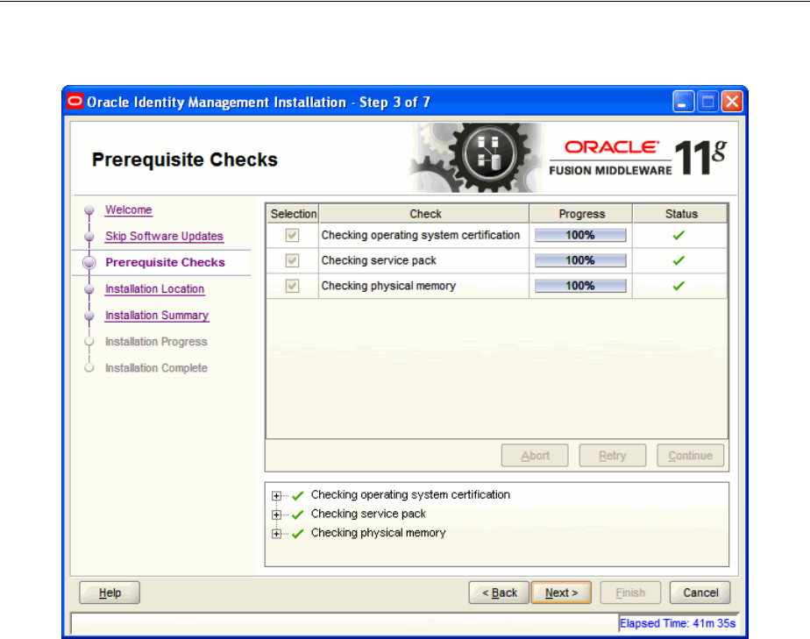Toggle checkbox for operating system certification check
The height and width of the screenshot is (639, 810).
tap(293, 236)
